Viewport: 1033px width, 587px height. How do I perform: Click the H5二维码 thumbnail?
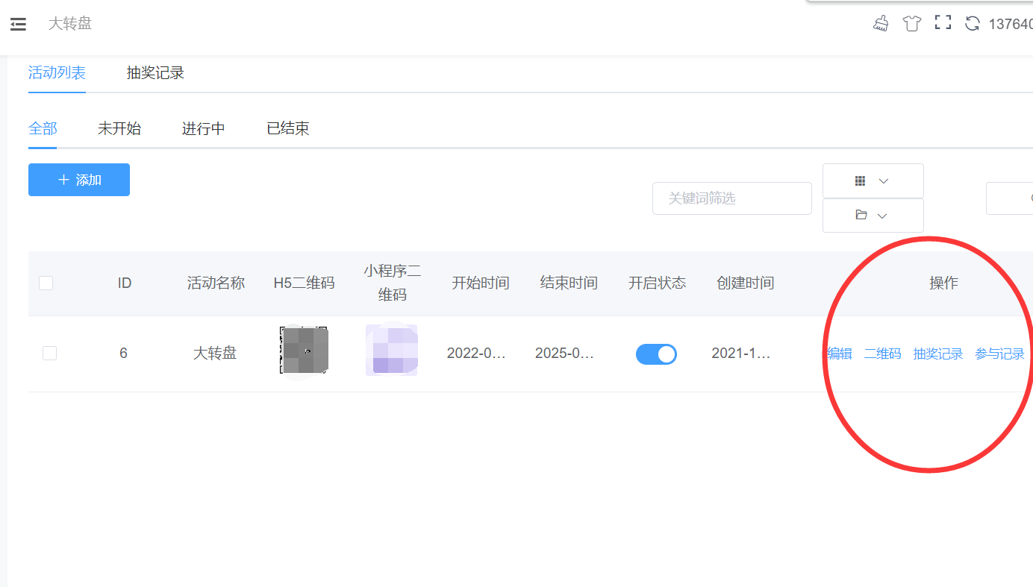[x=305, y=350]
